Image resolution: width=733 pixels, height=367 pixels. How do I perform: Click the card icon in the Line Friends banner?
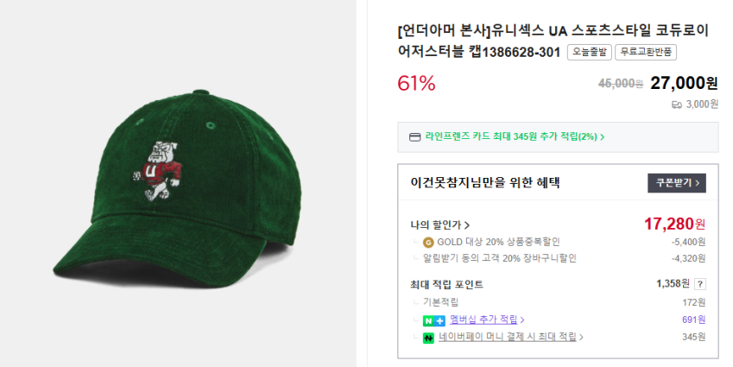tap(414, 136)
